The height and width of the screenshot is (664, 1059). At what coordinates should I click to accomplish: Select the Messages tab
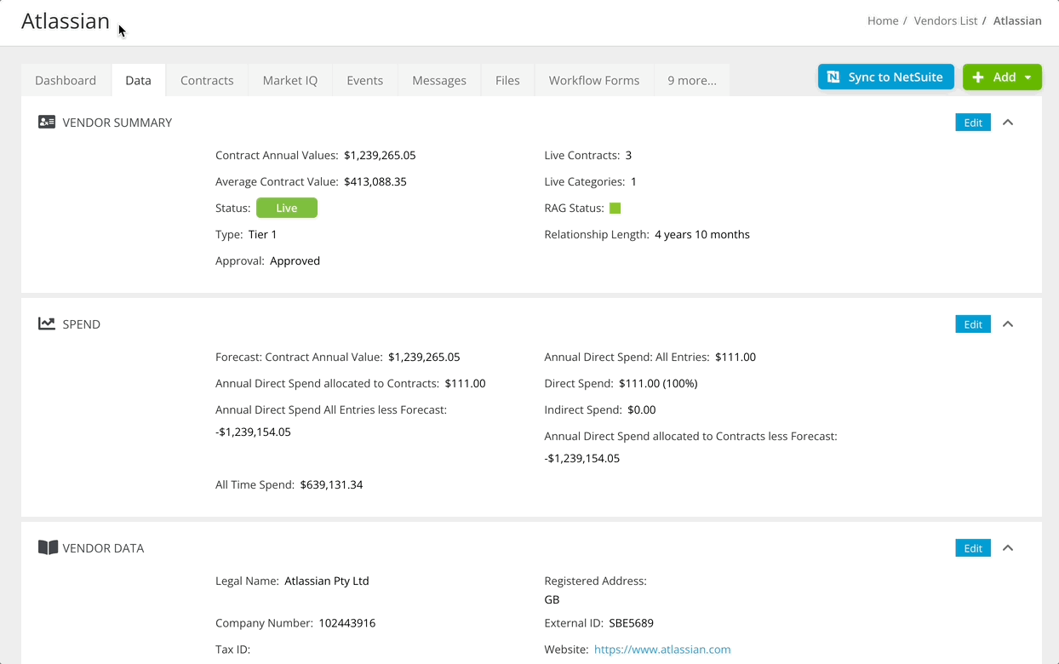(438, 79)
